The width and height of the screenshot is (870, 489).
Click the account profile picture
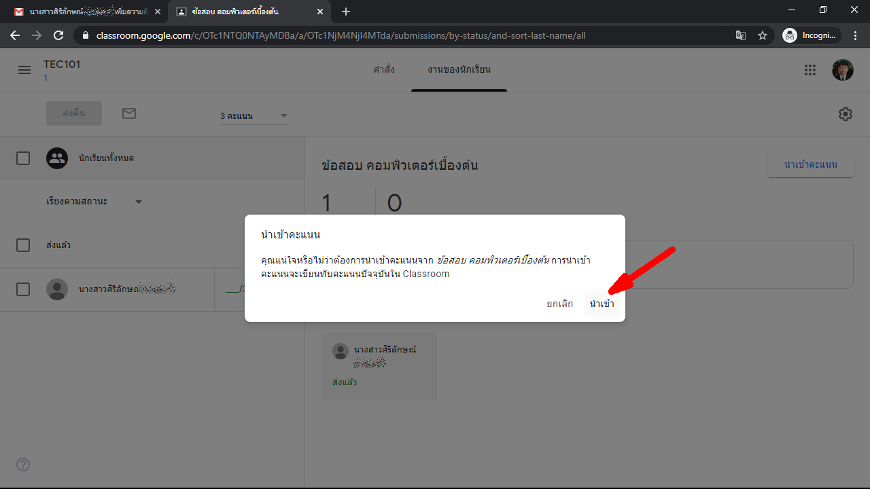842,70
